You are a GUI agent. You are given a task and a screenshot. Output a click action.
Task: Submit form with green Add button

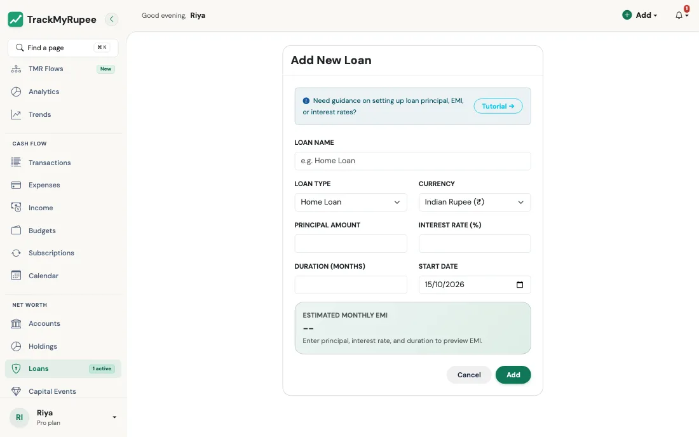pos(513,375)
